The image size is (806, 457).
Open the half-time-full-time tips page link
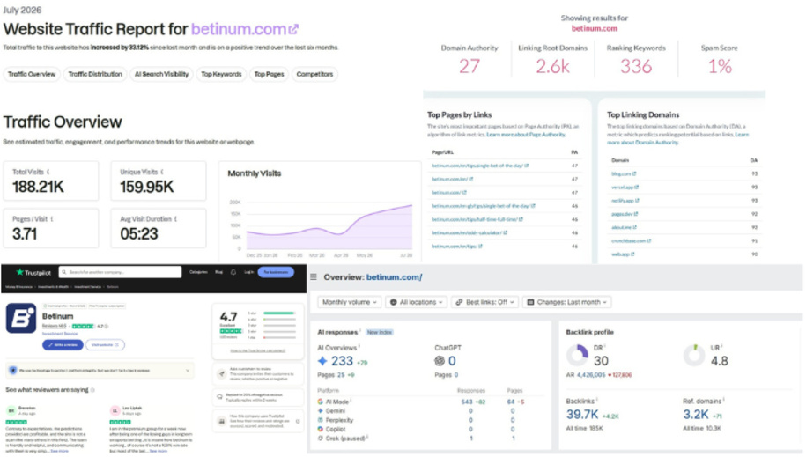coord(477,219)
